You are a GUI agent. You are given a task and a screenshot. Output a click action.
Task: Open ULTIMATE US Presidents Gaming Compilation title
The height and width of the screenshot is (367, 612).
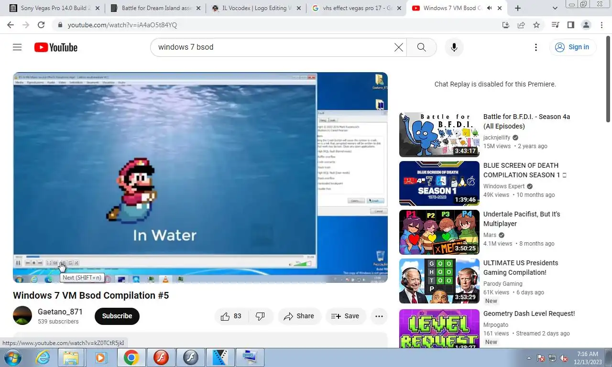click(x=521, y=268)
